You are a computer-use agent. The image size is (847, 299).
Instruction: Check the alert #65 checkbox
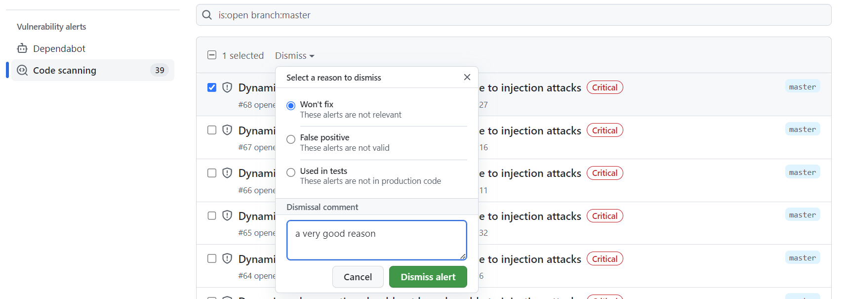coord(212,215)
